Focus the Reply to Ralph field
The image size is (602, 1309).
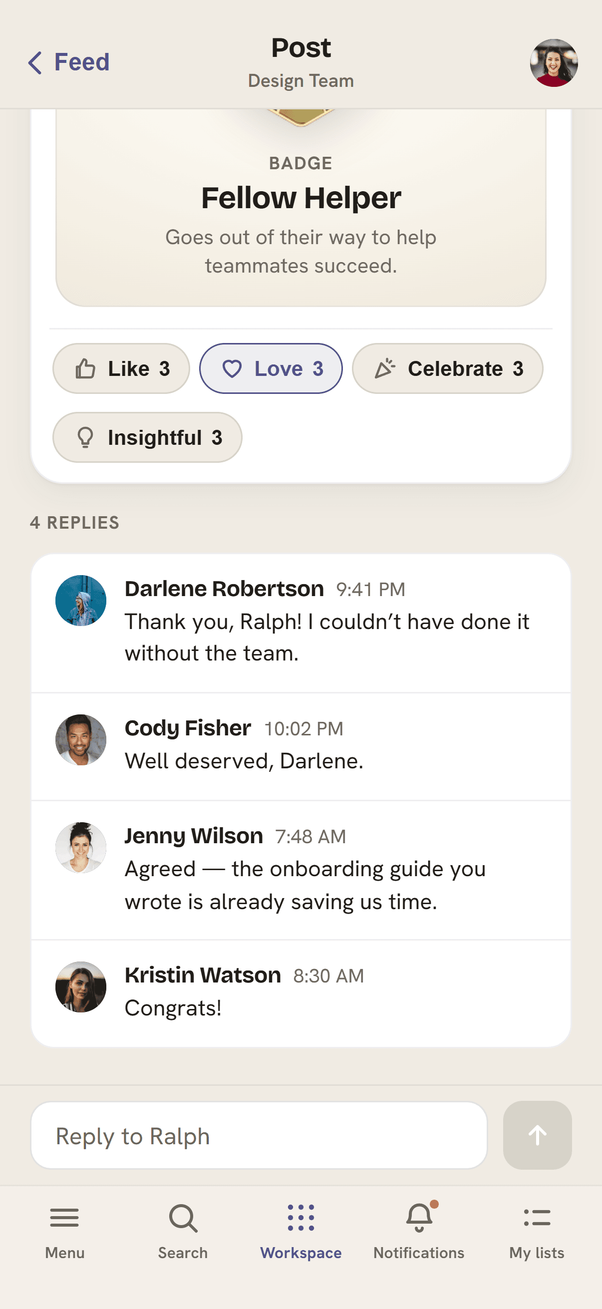coord(259,1135)
